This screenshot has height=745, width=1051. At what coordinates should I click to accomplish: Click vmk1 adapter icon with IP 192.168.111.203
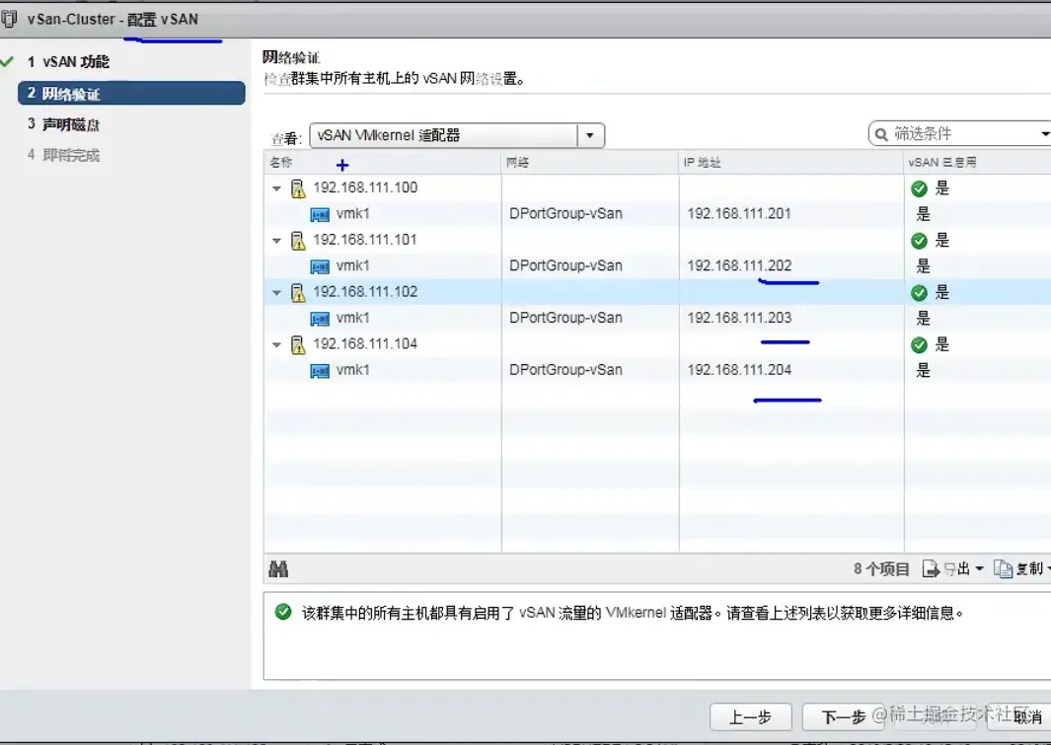320,319
